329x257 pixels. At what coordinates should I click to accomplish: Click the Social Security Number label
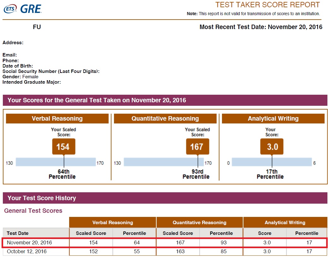(x=51, y=71)
